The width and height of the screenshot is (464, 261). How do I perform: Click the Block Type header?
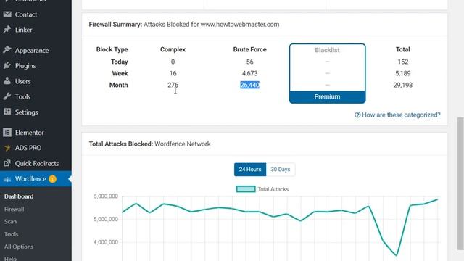112,49
